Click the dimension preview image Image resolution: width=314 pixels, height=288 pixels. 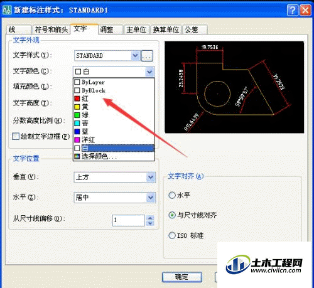point(234,87)
